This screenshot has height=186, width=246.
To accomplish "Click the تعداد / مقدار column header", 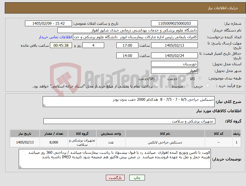I will [x=54, y=133].
